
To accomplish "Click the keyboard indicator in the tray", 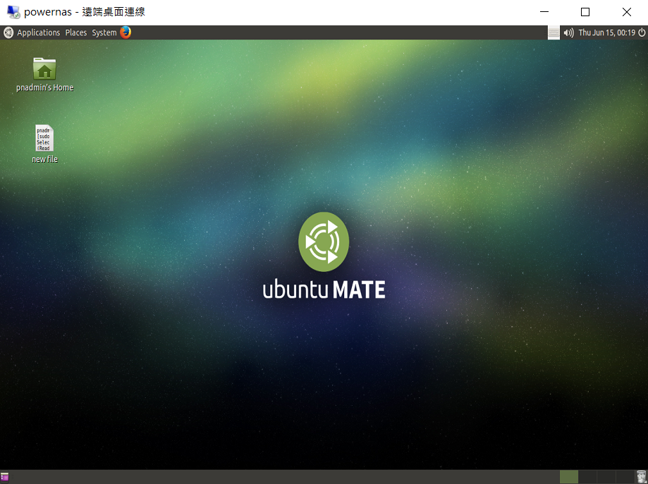I will (554, 32).
